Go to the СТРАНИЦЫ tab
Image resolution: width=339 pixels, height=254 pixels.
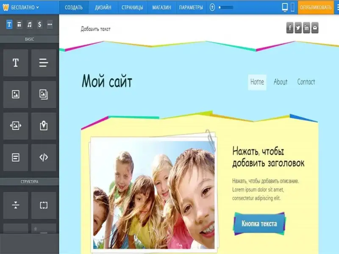(x=132, y=7)
